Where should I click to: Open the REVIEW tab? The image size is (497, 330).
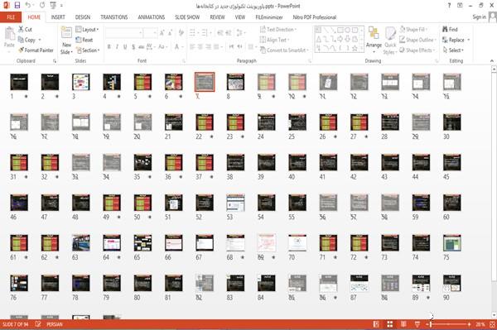(x=217, y=17)
